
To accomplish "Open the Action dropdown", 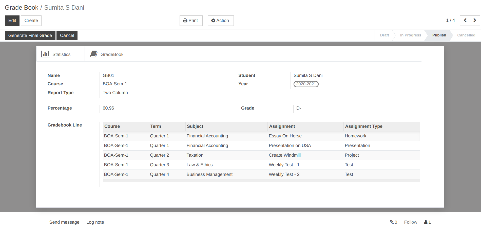I will [x=221, y=20].
